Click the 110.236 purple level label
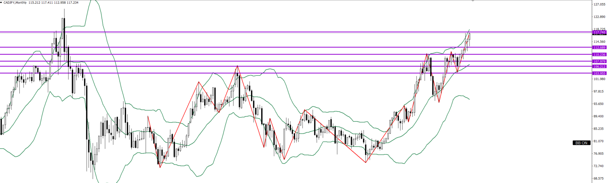Screen dimensions: 608x183 tap(599, 55)
